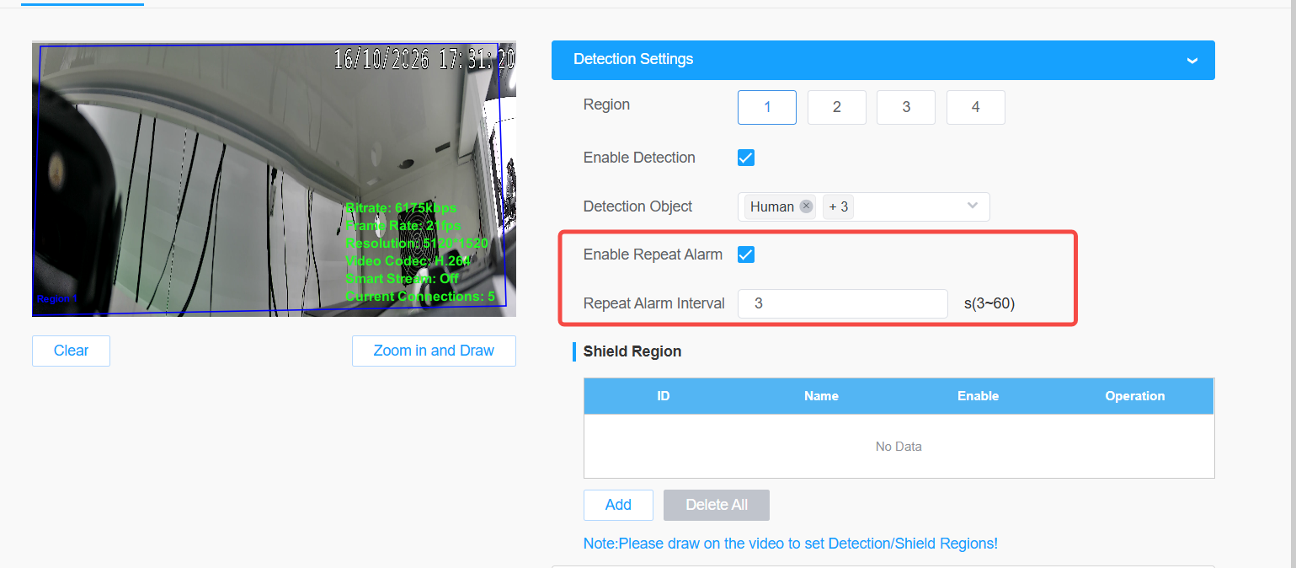
Task: Click the note about drawing Detection/Shield Regions
Action: point(791,544)
